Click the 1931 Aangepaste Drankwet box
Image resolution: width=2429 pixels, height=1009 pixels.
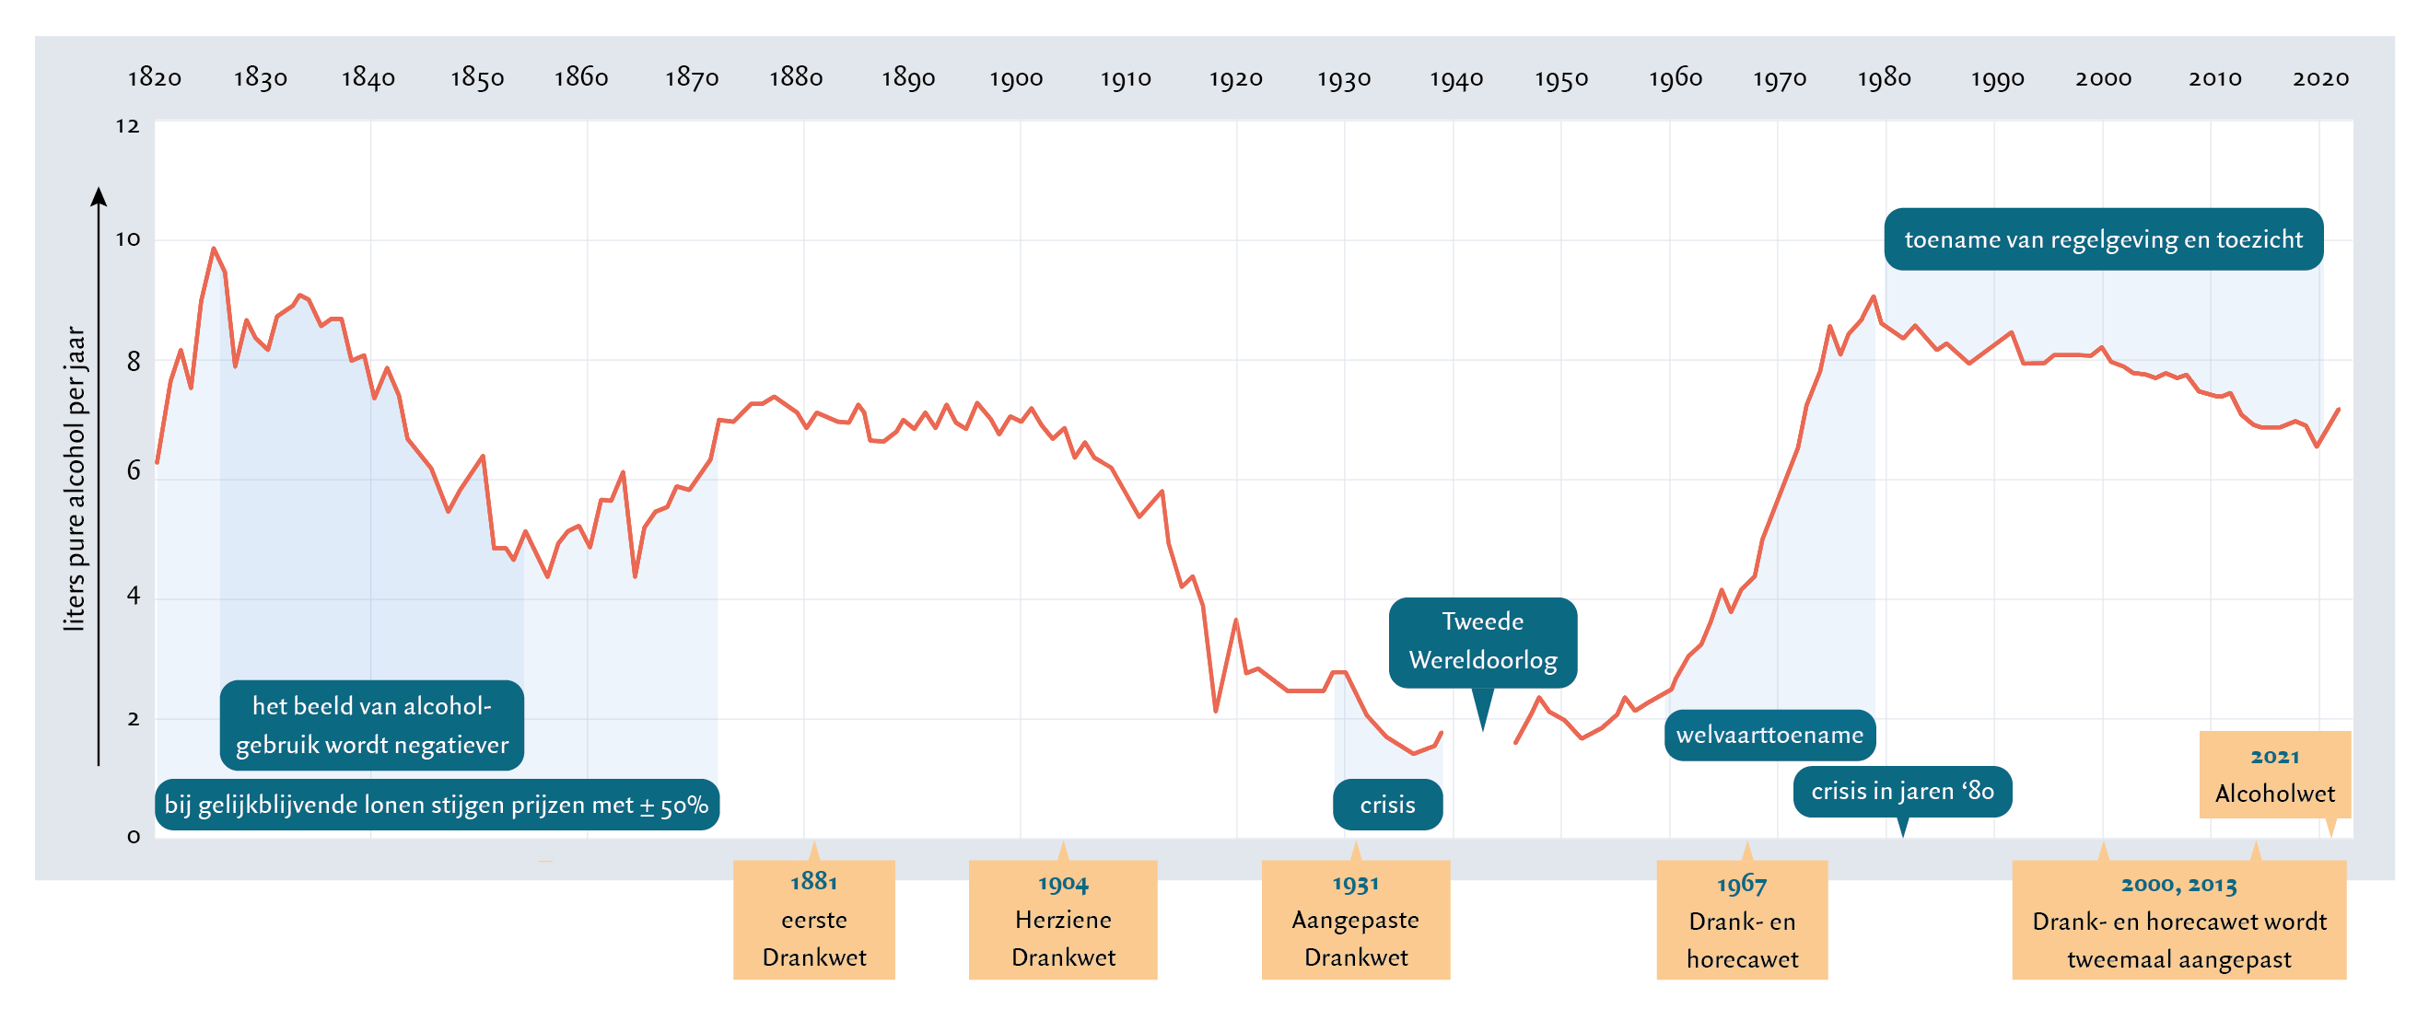[x=1355, y=919]
